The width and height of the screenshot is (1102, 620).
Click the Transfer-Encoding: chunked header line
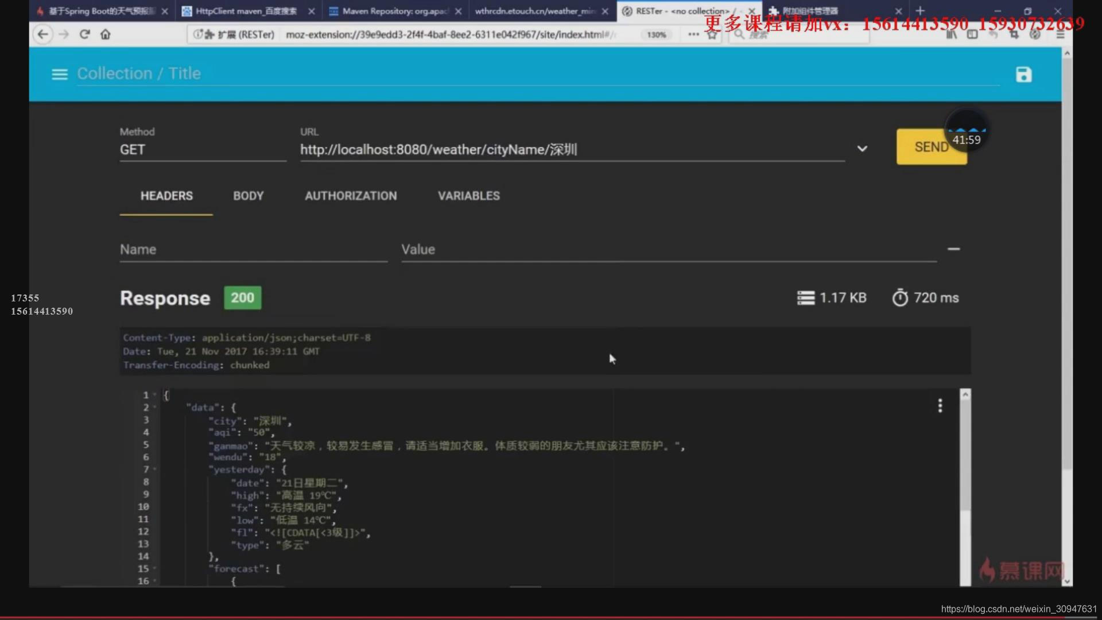(196, 365)
